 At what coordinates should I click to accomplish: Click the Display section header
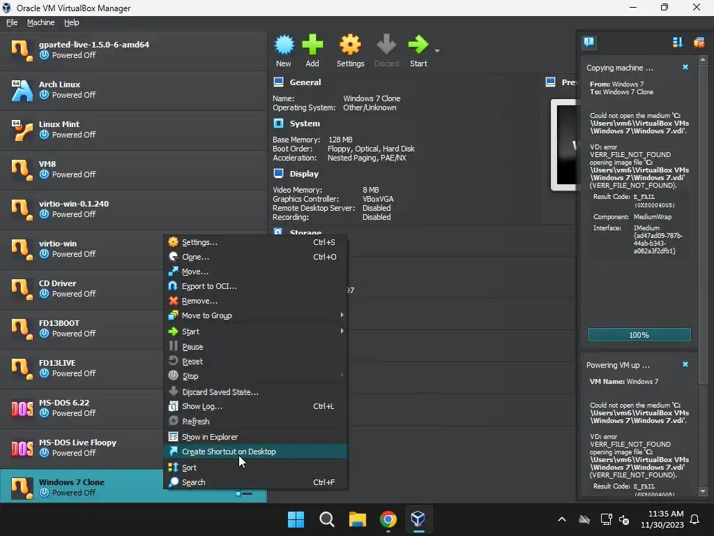(x=304, y=174)
